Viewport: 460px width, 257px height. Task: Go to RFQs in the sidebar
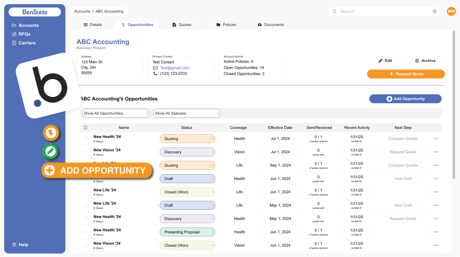[x=21, y=34]
